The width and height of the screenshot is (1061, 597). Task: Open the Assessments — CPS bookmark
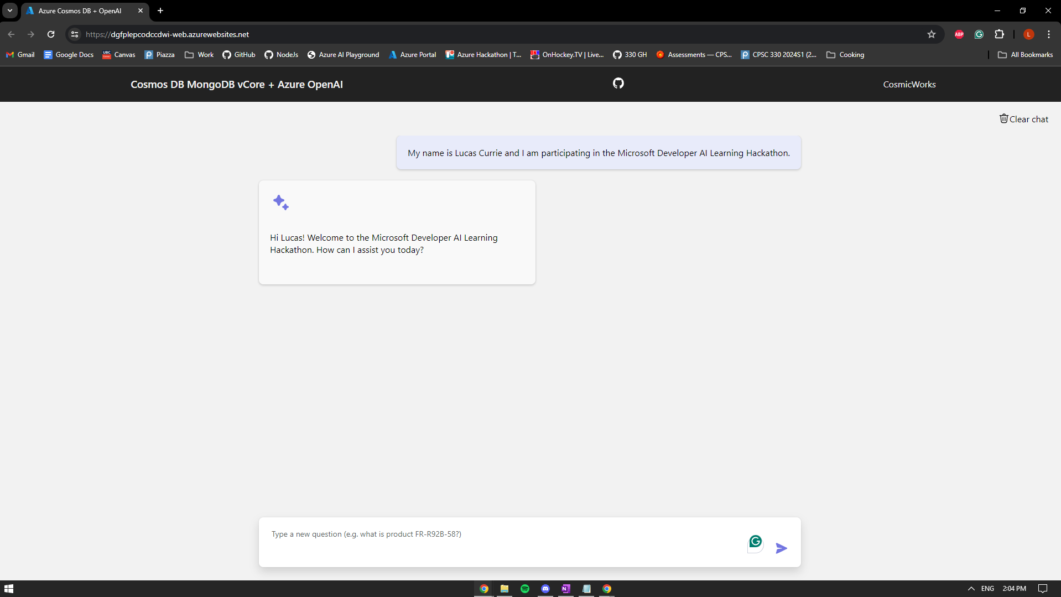(x=694, y=55)
